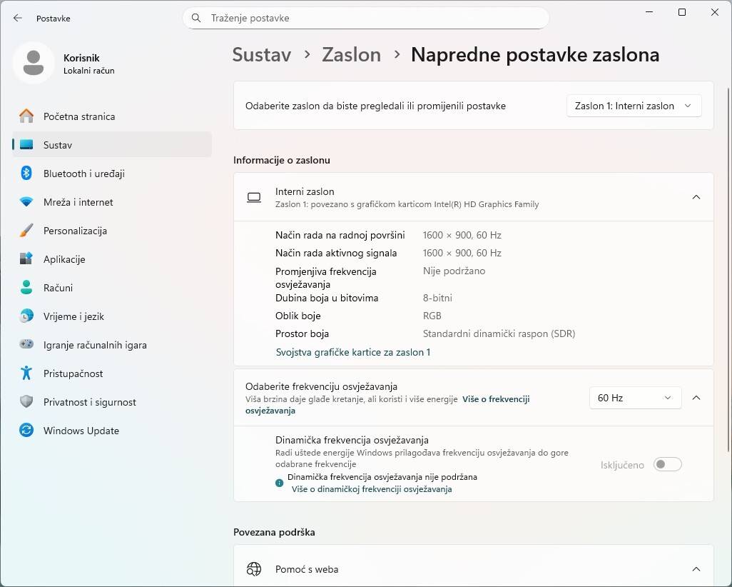732x587 pixels.
Task: Open Više o dinamičkoj frekvenciji osvježavanja link
Action: pyautogui.click(x=372, y=489)
